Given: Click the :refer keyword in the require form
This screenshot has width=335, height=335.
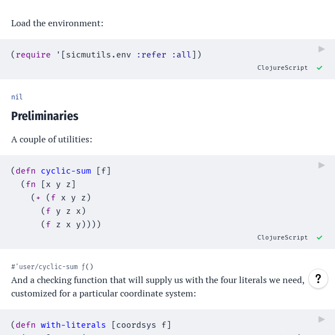Looking at the screenshot, I should pyautogui.click(x=151, y=55).
